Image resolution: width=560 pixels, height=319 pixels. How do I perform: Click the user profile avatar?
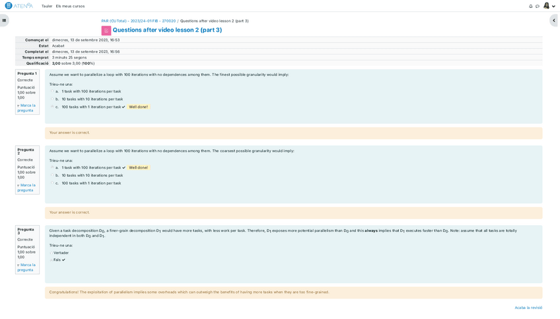click(x=546, y=6)
